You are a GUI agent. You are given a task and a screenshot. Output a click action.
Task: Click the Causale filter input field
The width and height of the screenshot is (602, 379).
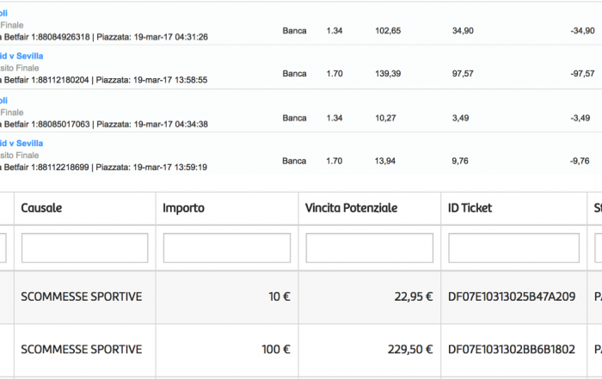[84, 248]
